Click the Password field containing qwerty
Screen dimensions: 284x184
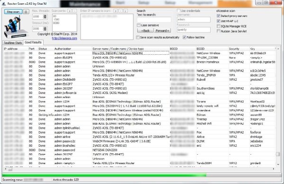194,30
